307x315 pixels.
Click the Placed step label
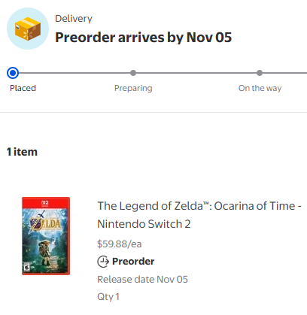pyautogui.click(x=23, y=88)
